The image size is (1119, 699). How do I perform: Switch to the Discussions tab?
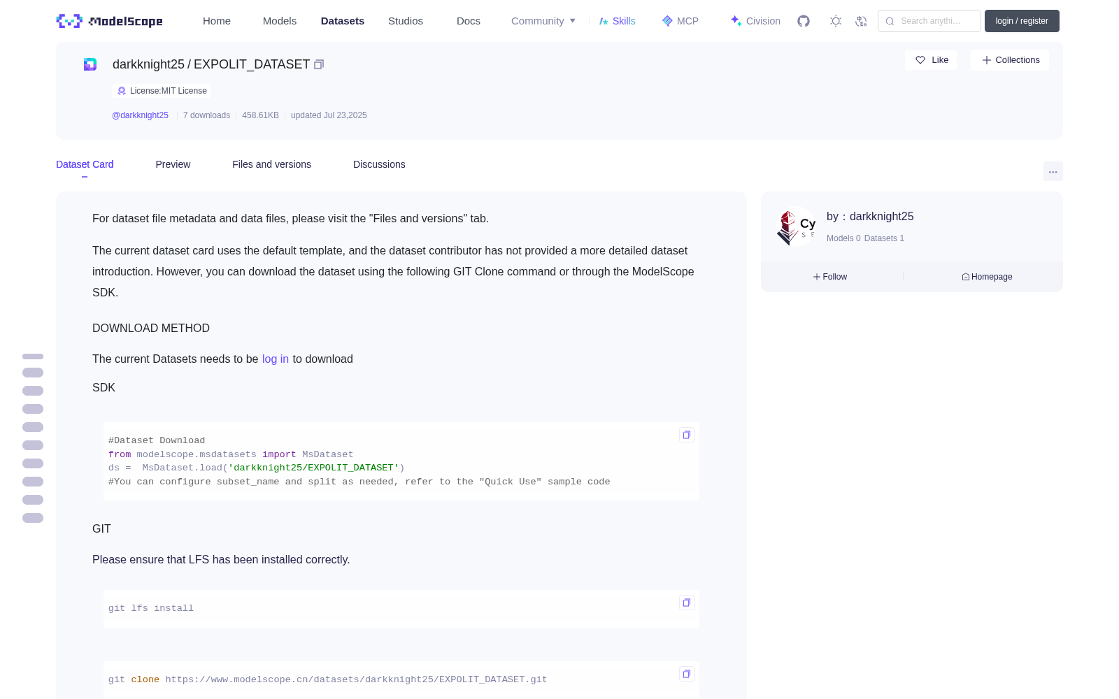pos(379,164)
